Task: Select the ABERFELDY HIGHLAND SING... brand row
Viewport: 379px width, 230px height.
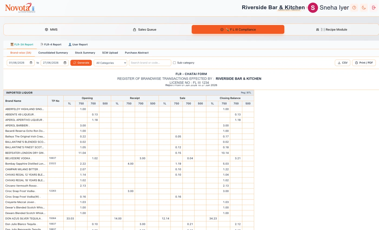Action: [129, 109]
